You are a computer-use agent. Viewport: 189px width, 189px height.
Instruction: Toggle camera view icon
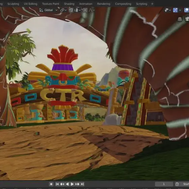tap(187, 19)
